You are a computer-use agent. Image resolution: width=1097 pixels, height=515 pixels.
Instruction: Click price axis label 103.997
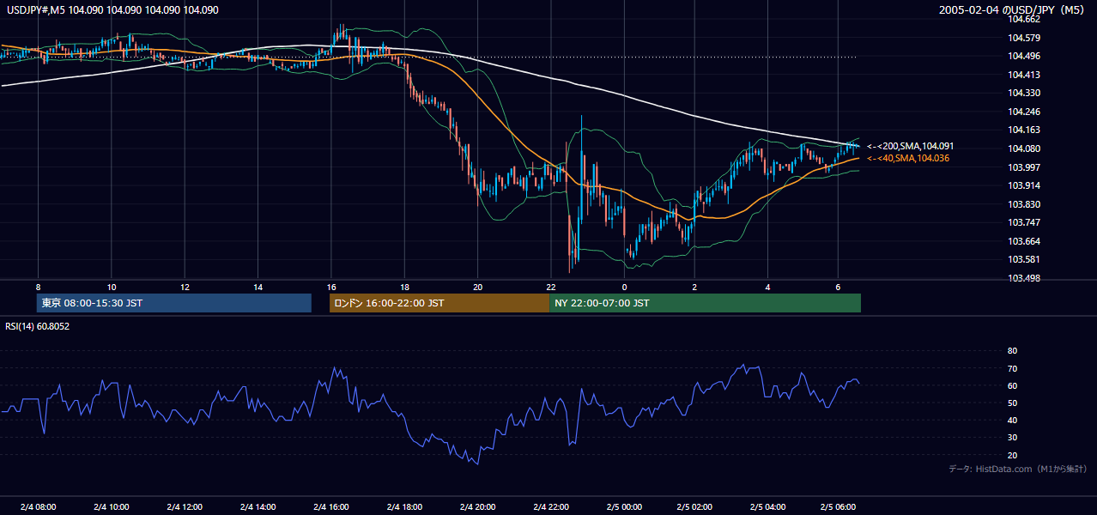point(1024,167)
